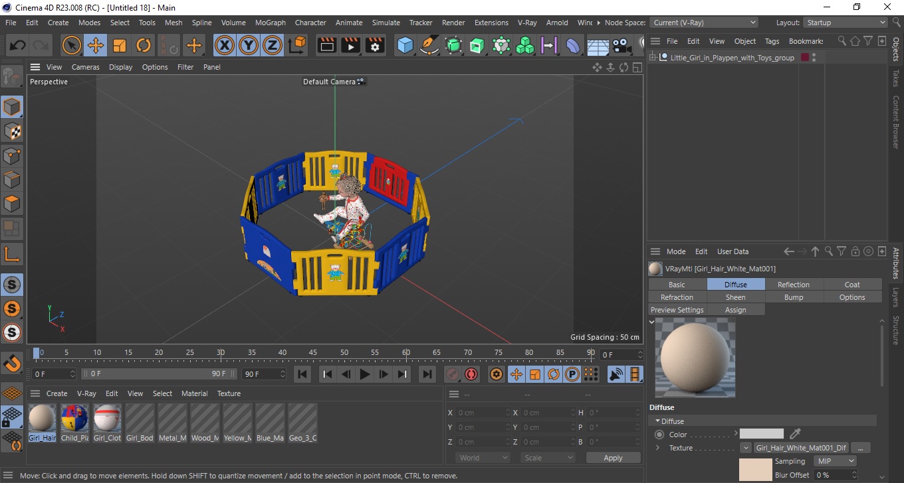Switch to Model mode
The height and width of the screenshot is (483, 904).
(x=12, y=107)
